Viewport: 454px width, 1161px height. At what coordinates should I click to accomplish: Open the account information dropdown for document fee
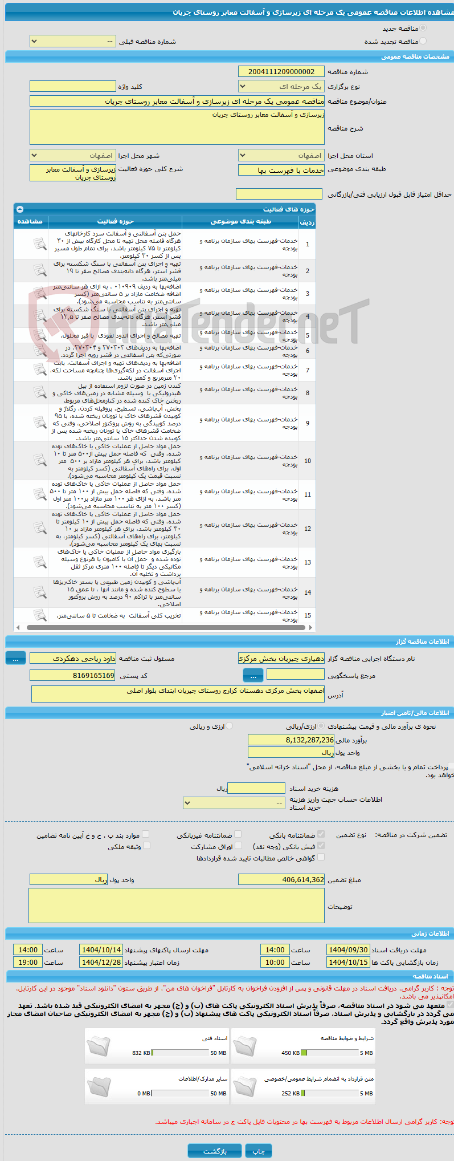tap(234, 803)
